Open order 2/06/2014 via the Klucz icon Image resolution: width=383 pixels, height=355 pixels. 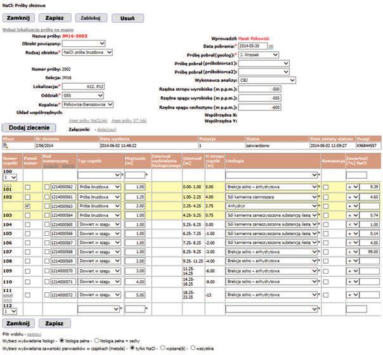(x=6, y=146)
